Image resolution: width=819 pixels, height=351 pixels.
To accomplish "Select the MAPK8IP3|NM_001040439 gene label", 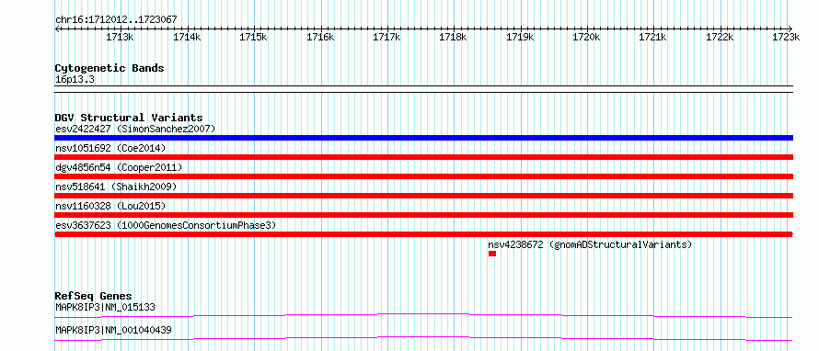I will point(113,330).
